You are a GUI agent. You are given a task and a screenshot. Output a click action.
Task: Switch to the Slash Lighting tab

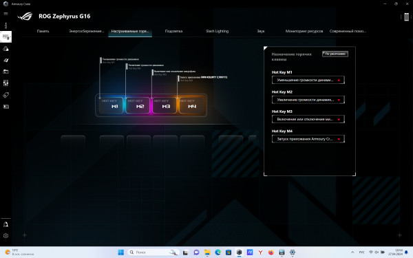point(217,31)
